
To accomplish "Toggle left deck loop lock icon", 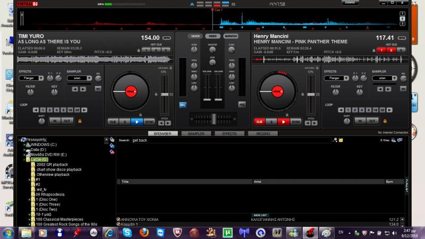I will 80,121.
